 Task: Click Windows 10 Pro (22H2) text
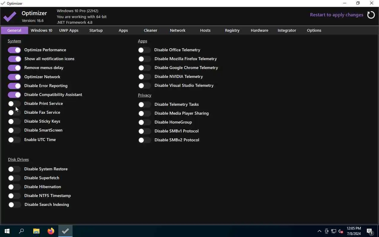tap(78, 11)
